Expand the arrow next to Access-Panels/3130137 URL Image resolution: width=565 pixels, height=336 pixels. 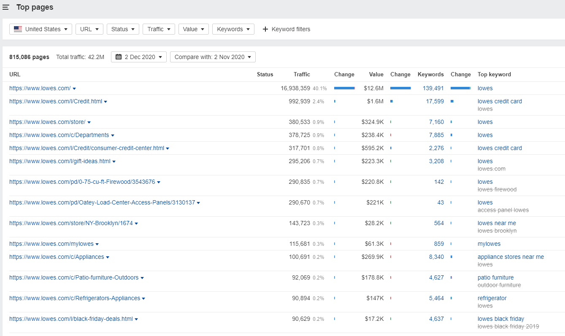[x=198, y=203]
